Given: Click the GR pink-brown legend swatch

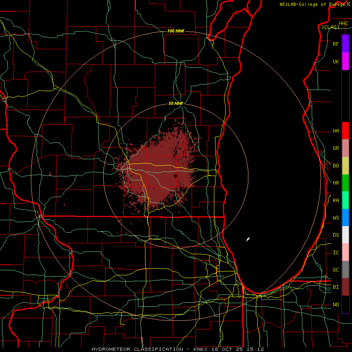Looking at the screenshot, I should click(x=345, y=148).
